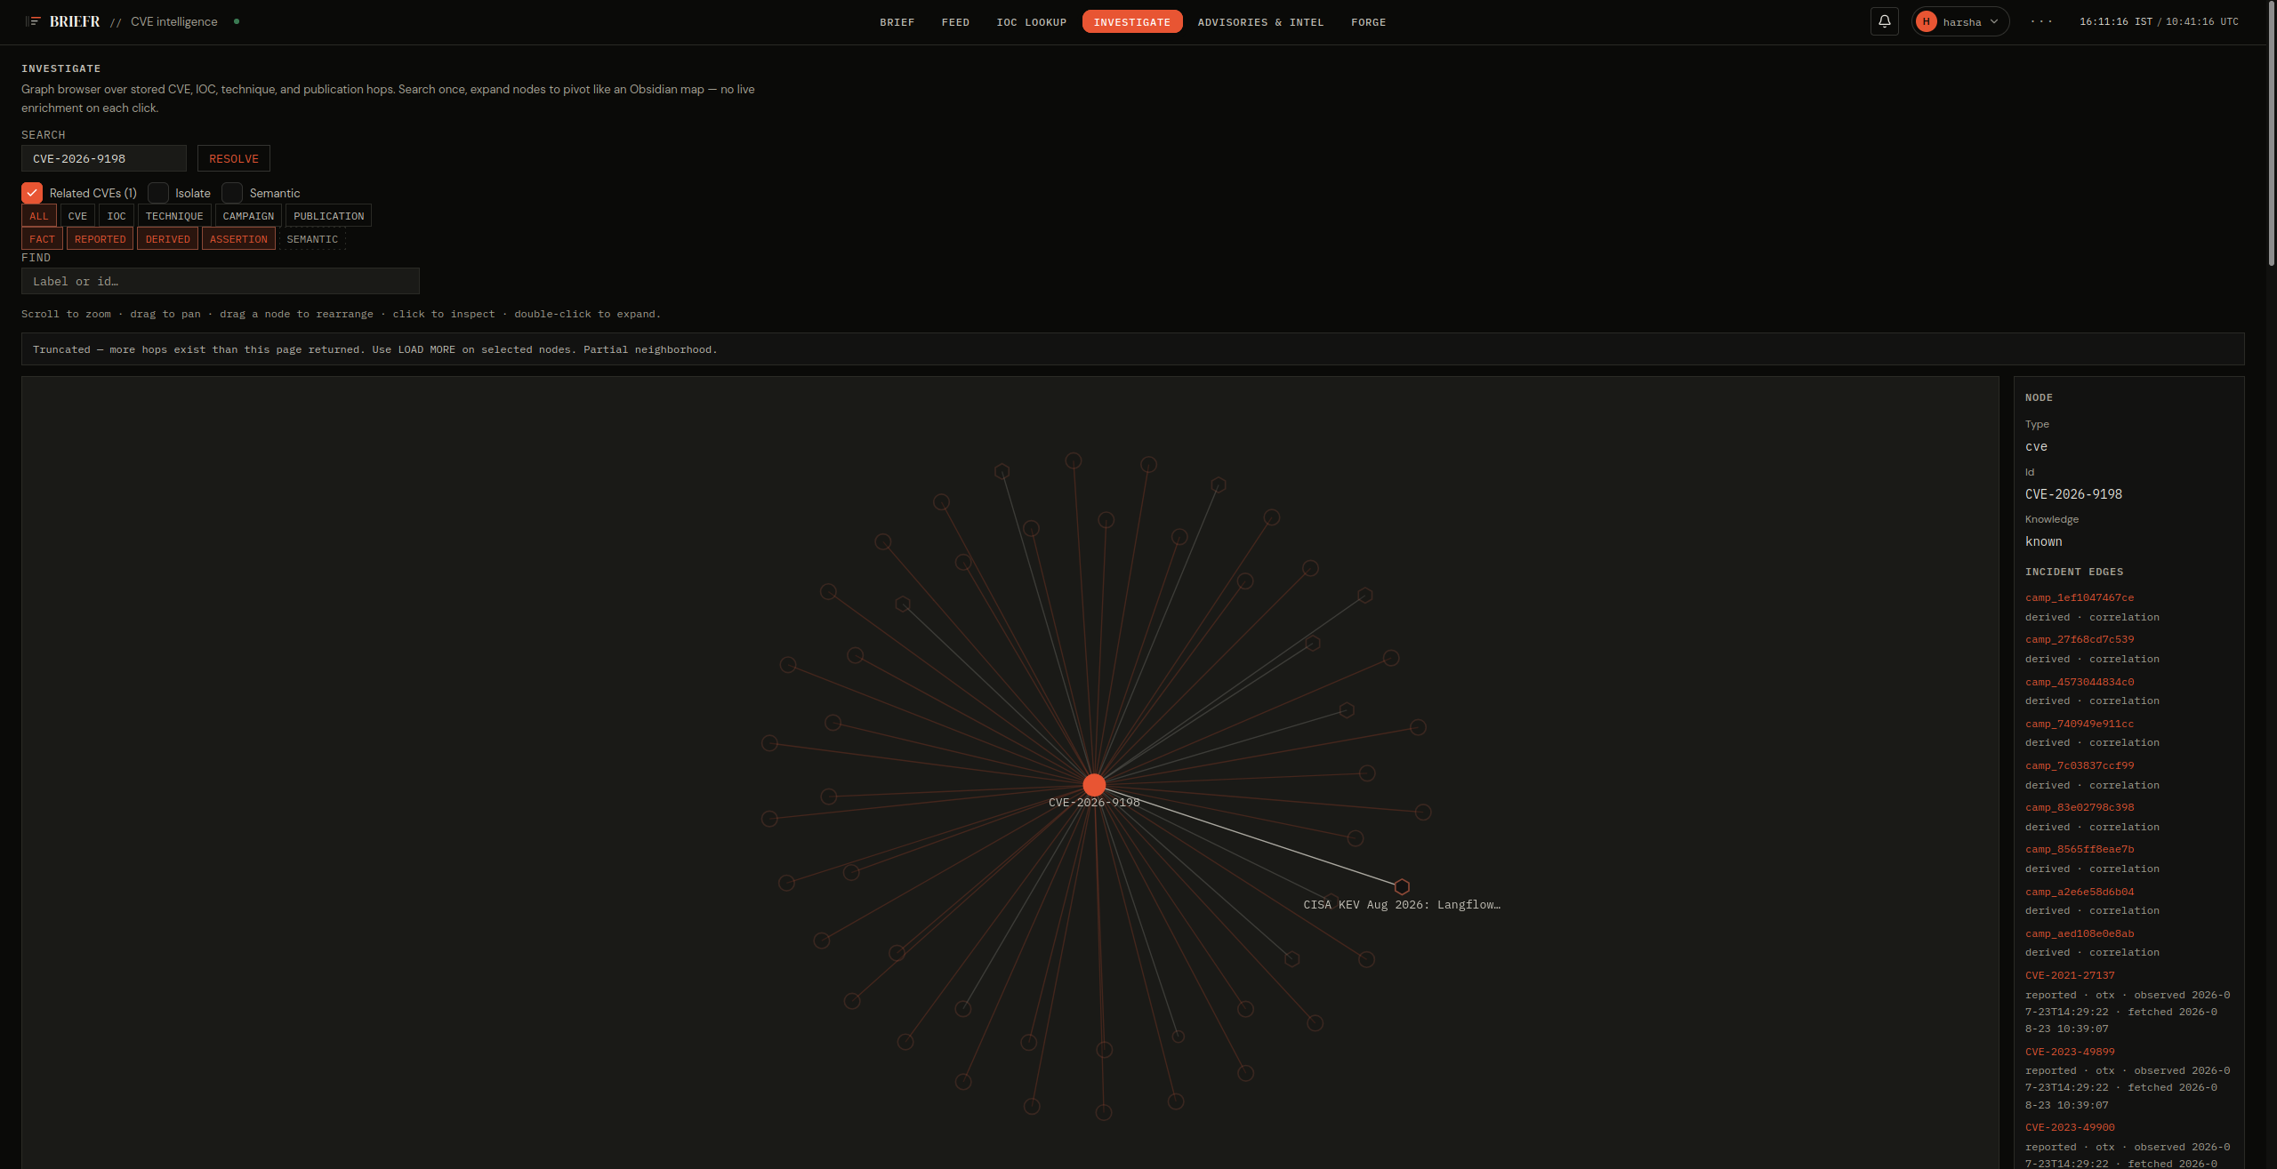This screenshot has height=1169, width=2277.
Task: Focus the search field containing CVE-2026-9198
Action: [x=104, y=158]
